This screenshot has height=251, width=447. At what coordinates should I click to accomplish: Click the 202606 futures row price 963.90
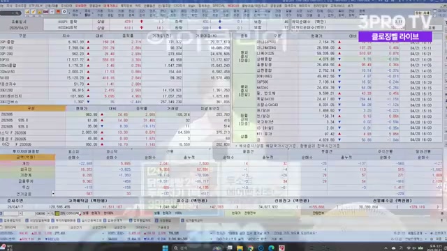point(91,114)
